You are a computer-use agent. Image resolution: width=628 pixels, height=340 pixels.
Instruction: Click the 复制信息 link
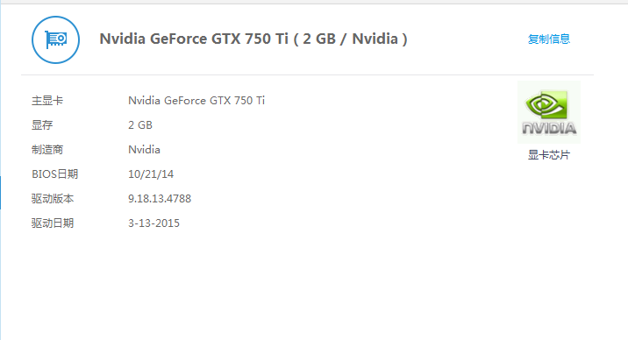coord(549,39)
